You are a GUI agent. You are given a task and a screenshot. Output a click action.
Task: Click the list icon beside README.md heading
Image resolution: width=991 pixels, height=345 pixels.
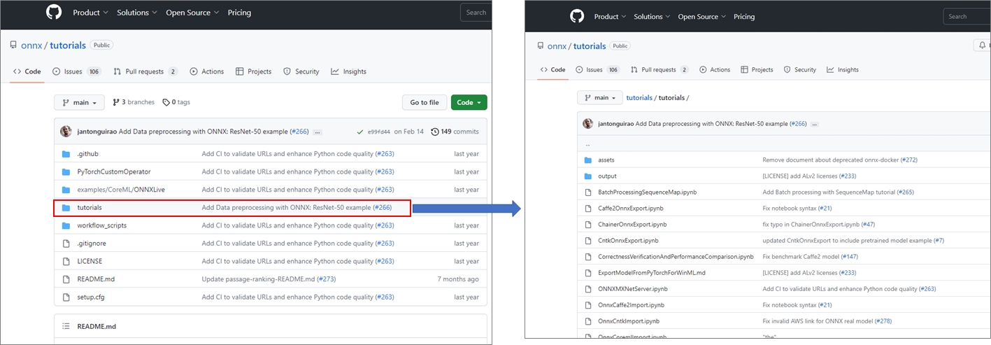coord(66,326)
